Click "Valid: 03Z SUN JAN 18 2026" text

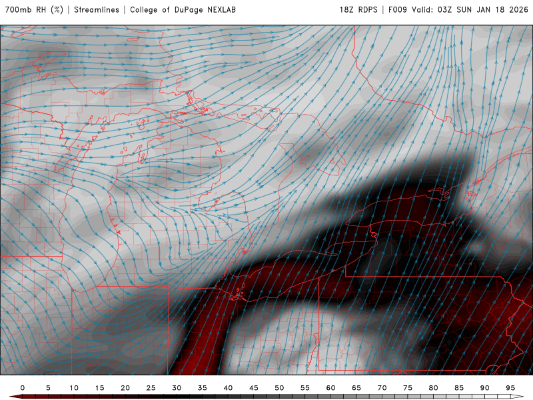(470, 10)
